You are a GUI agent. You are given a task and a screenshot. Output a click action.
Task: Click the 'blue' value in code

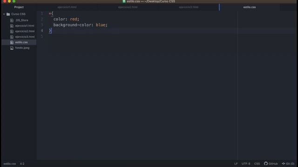click(101, 25)
